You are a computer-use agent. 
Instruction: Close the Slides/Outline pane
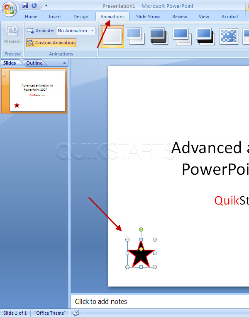(x=64, y=63)
